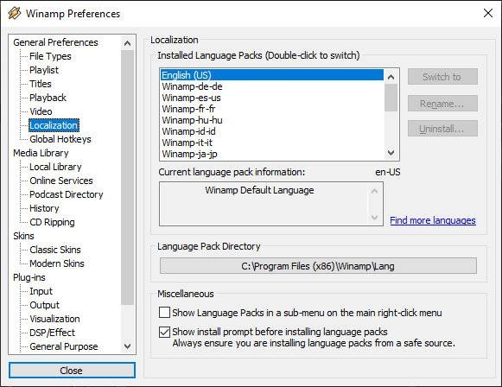Select Winamp-it-it language pack
Screen dimensions: 502x387
[x=272, y=143]
